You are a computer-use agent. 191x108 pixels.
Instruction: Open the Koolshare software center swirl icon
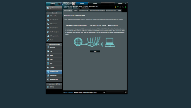click(x=48, y=87)
